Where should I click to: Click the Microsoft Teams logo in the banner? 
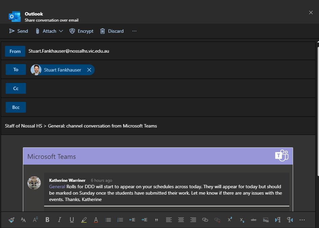pos(282,156)
